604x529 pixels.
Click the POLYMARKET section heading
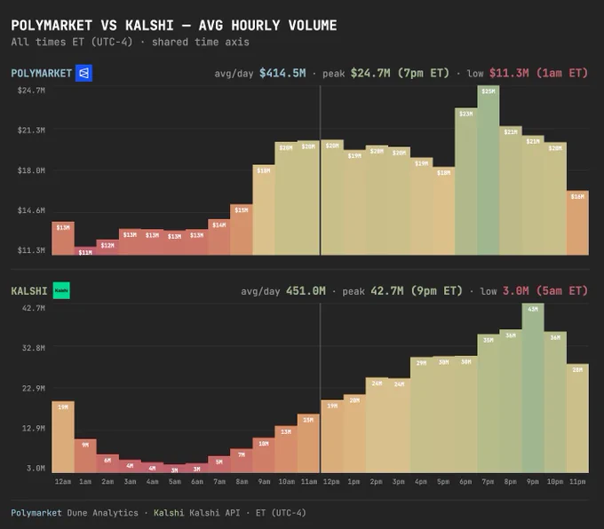tap(41, 73)
